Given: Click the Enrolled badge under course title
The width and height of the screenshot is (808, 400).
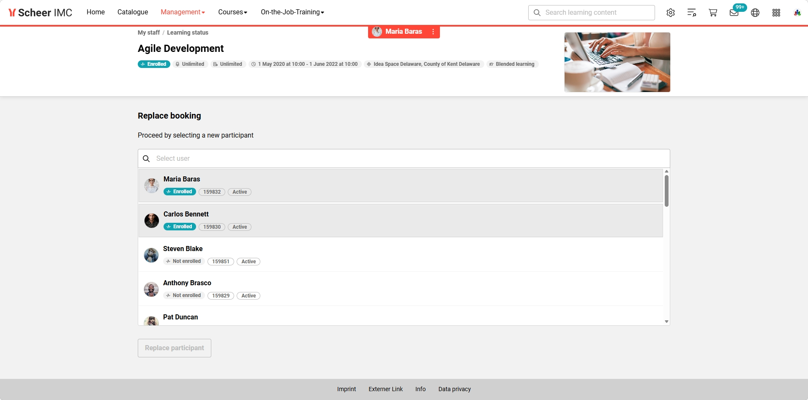Looking at the screenshot, I should coord(154,64).
